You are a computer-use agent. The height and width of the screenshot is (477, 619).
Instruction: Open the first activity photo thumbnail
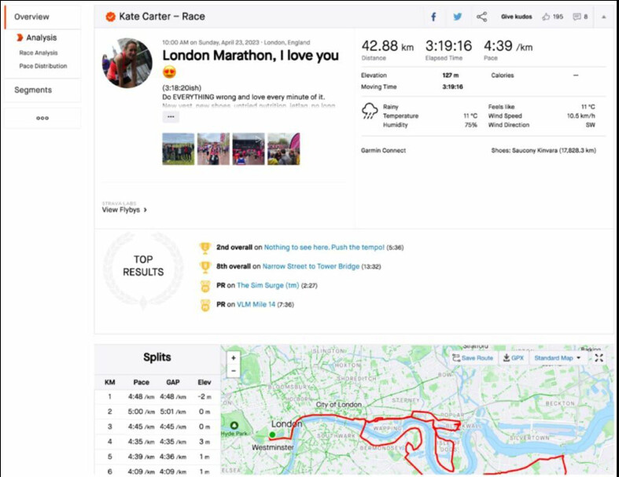pos(178,149)
